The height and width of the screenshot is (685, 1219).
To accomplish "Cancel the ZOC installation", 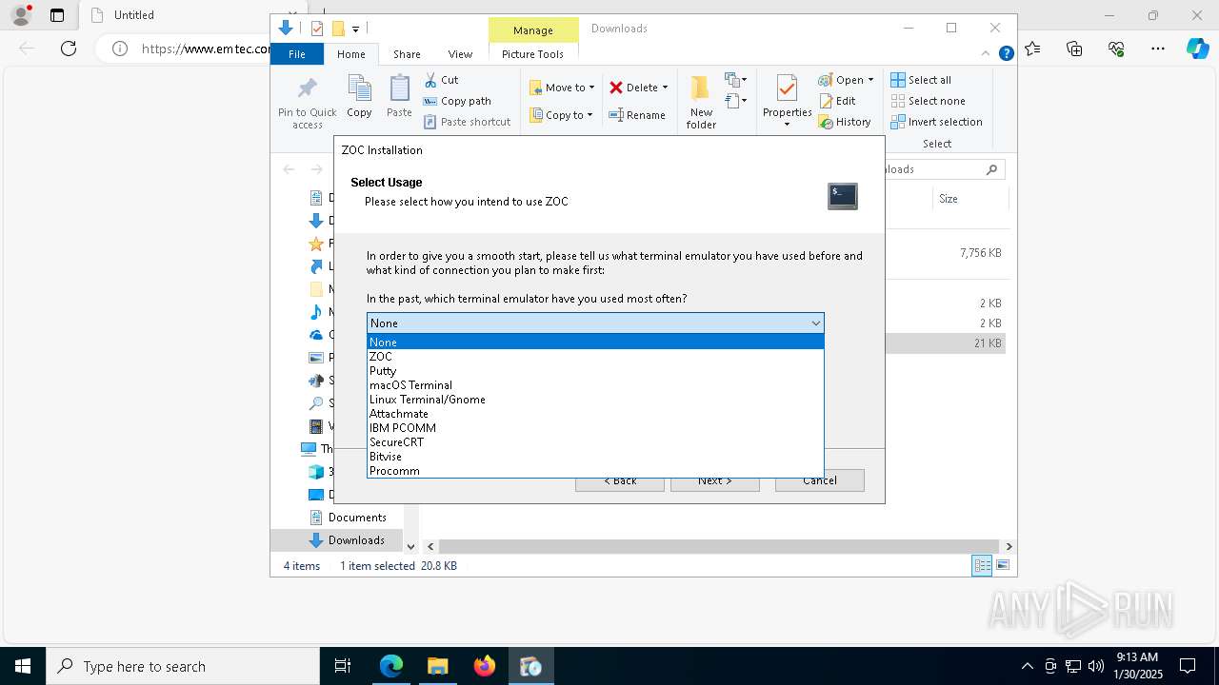I will 819,480.
